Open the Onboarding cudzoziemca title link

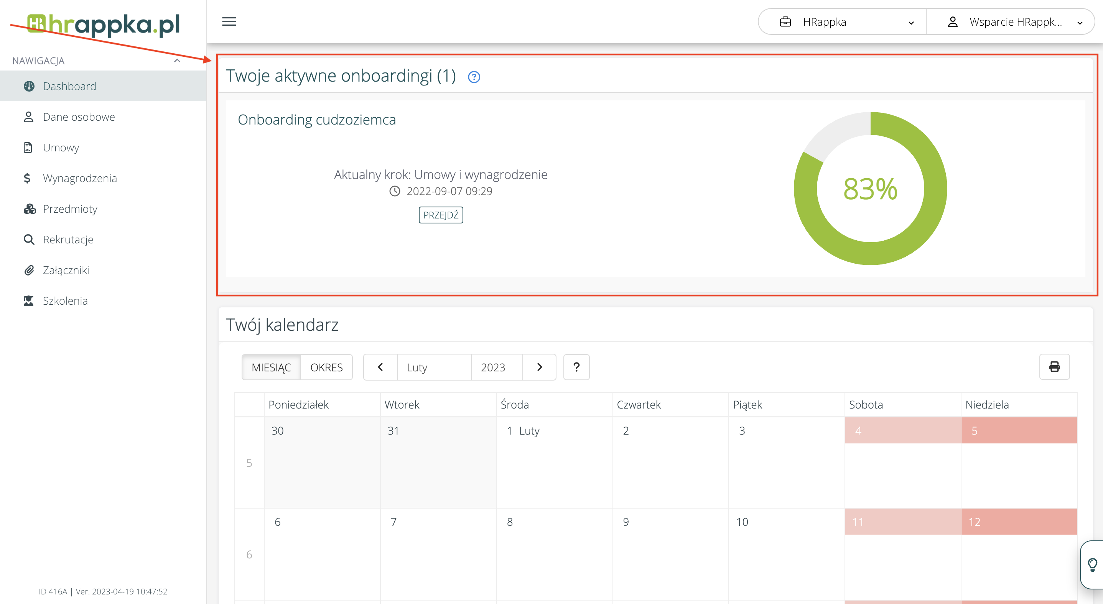316,120
